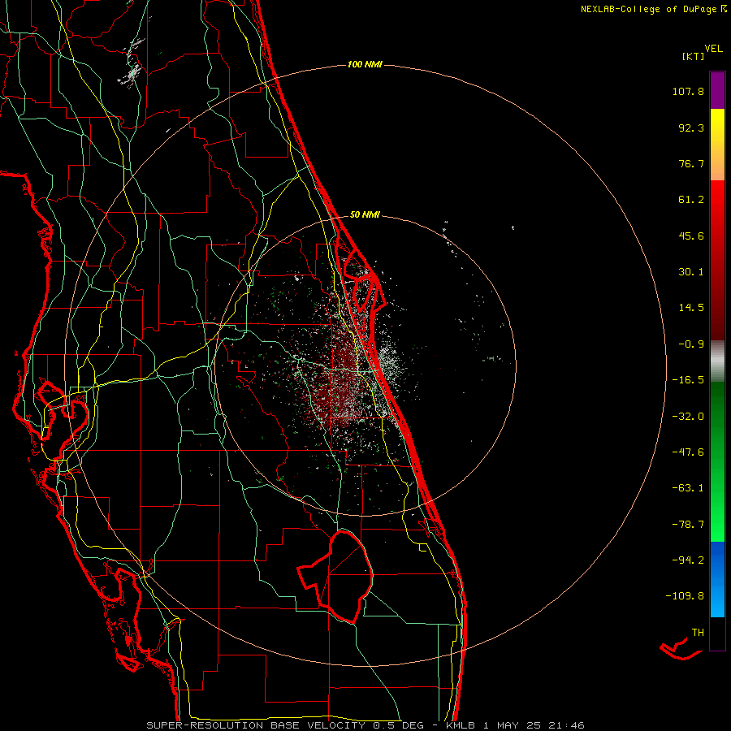The width and height of the screenshot is (731, 731).
Task: Click the 76.7 legend value
Action: [x=691, y=163]
